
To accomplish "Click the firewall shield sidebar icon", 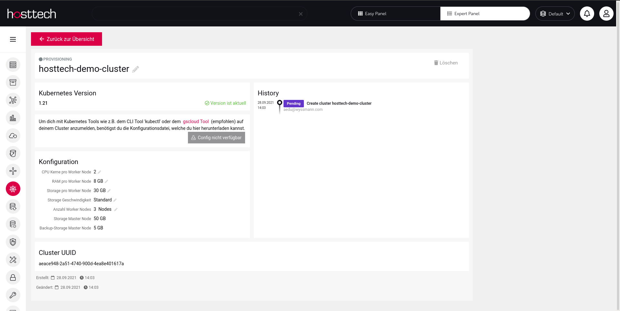I will pos(13,242).
